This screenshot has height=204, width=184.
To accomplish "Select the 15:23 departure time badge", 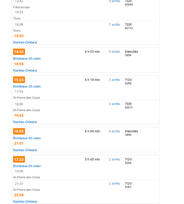I will click(x=19, y=80).
